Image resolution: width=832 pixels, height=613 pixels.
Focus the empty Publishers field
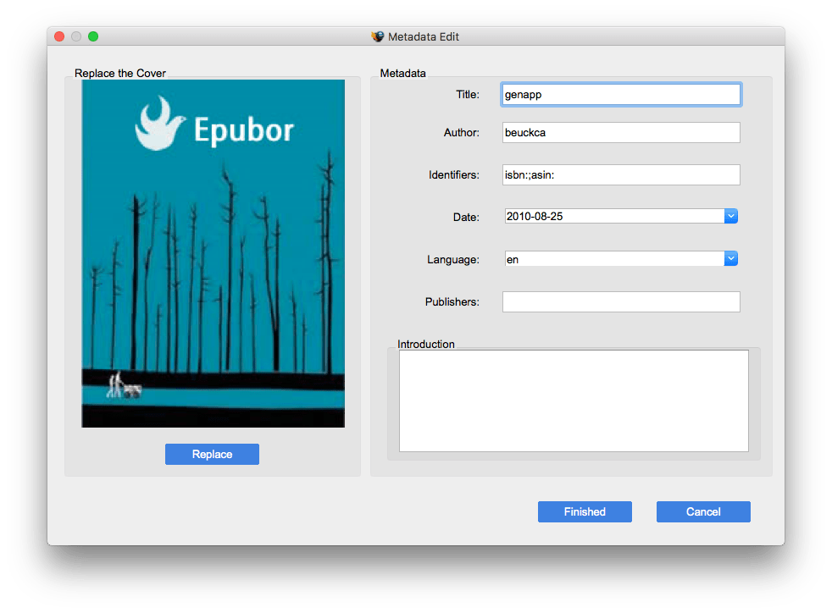tap(621, 301)
